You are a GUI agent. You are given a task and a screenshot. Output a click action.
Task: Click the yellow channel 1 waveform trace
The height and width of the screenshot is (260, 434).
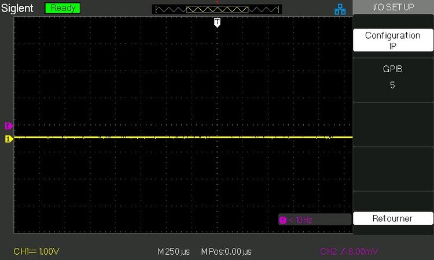point(174,138)
